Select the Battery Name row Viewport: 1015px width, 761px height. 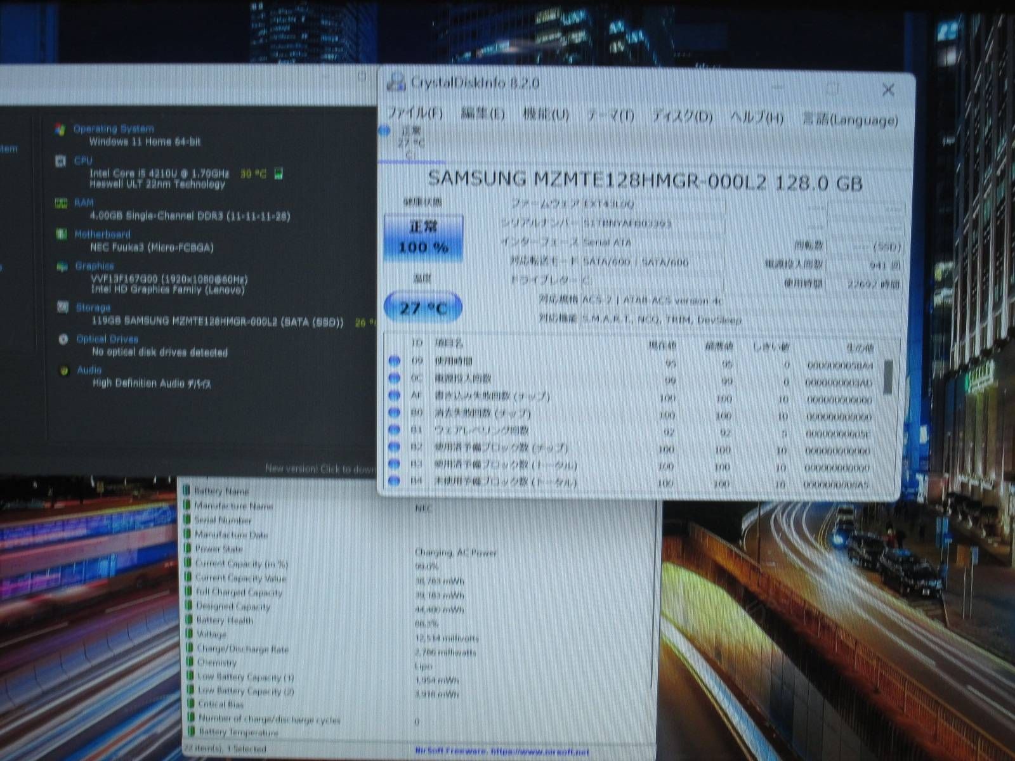pos(419,491)
